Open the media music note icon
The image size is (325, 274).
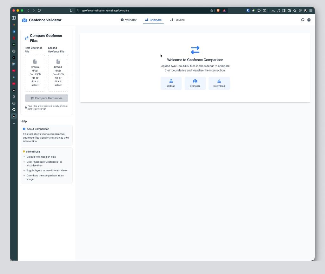coord(278,10)
